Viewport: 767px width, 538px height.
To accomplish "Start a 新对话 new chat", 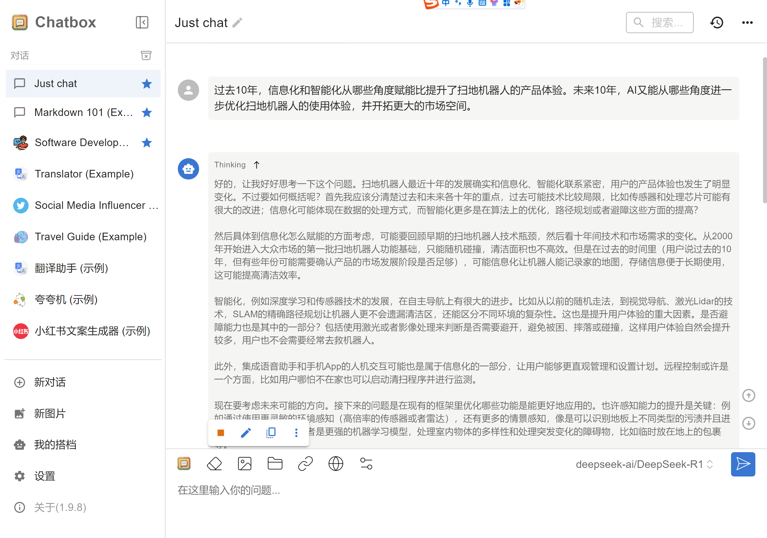I will pos(50,382).
